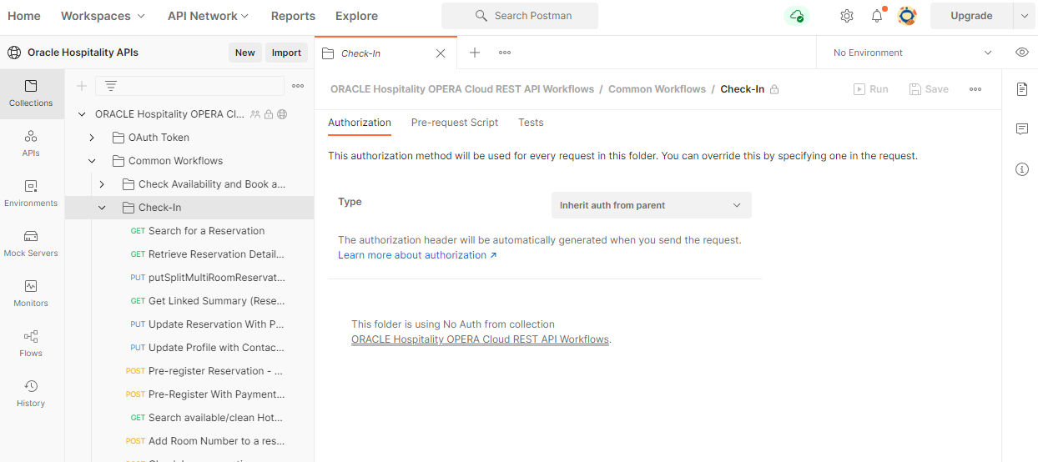Collapse the Check-In folder
Screen dimensions: 1038x462
point(102,208)
